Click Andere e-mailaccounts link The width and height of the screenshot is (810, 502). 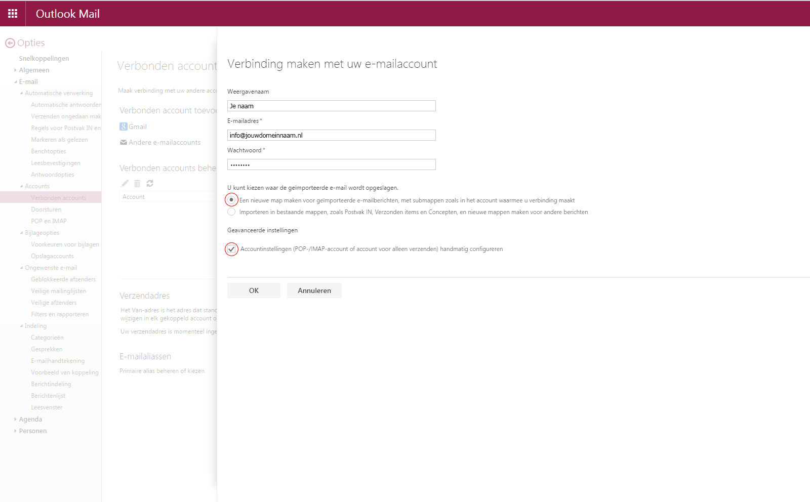coord(165,142)
